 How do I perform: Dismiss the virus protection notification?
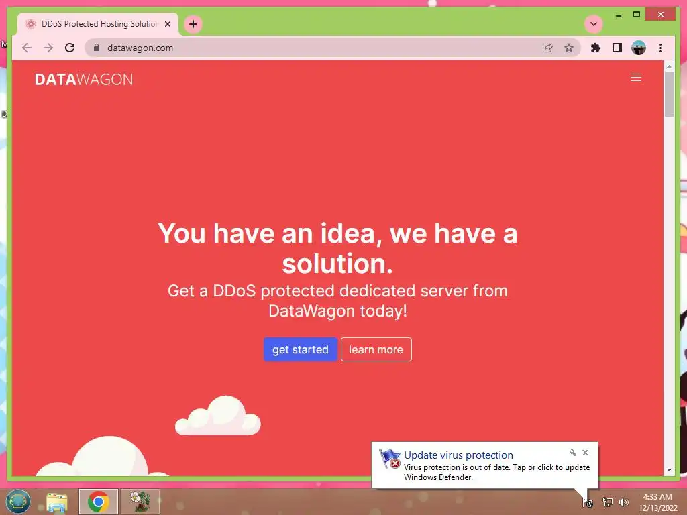pyautogui.click(x=585, y=453)
